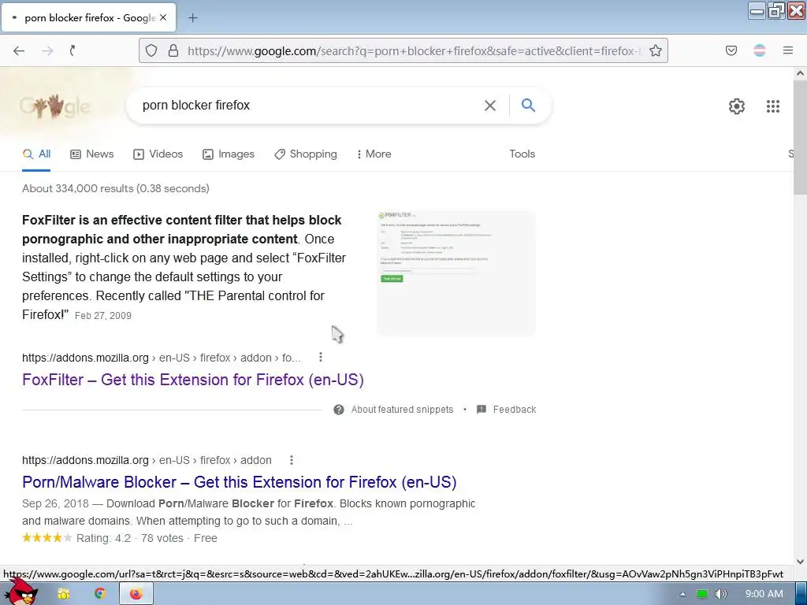Click the vertical scrollbar thumb
Viewport: 807px width, 605px height.
coord(800,137)
